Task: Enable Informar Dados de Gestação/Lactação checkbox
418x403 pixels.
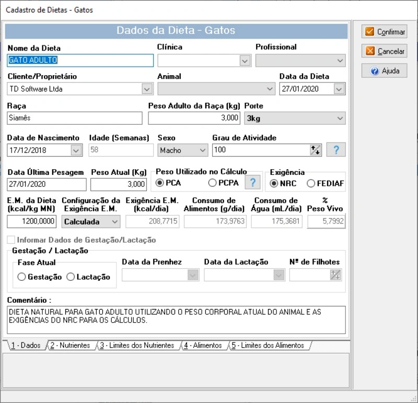Action: pyautogui.click(x=11, y=240)
